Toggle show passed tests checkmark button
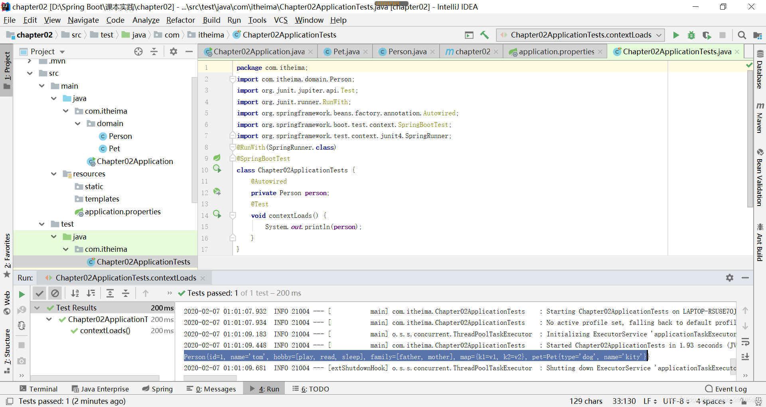The height and width of the screenshot is (407, 766). point(39,293)
